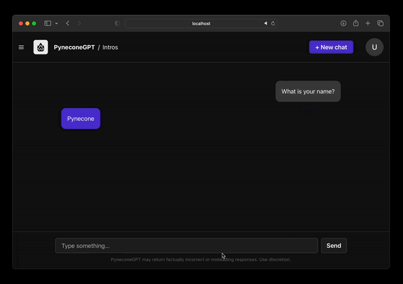Focus the 'Type something...' input field
The width and height of the screenshot is (403, 284).
point(186,246)
